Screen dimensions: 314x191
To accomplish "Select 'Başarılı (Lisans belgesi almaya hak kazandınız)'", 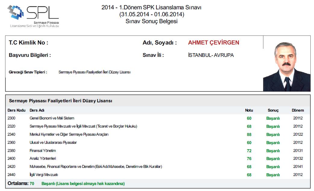I will tap(83, 183).
